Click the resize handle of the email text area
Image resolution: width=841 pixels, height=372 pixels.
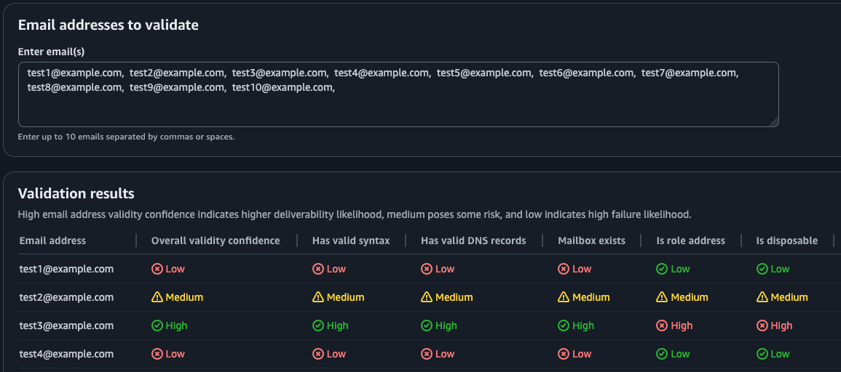[774, 122]
